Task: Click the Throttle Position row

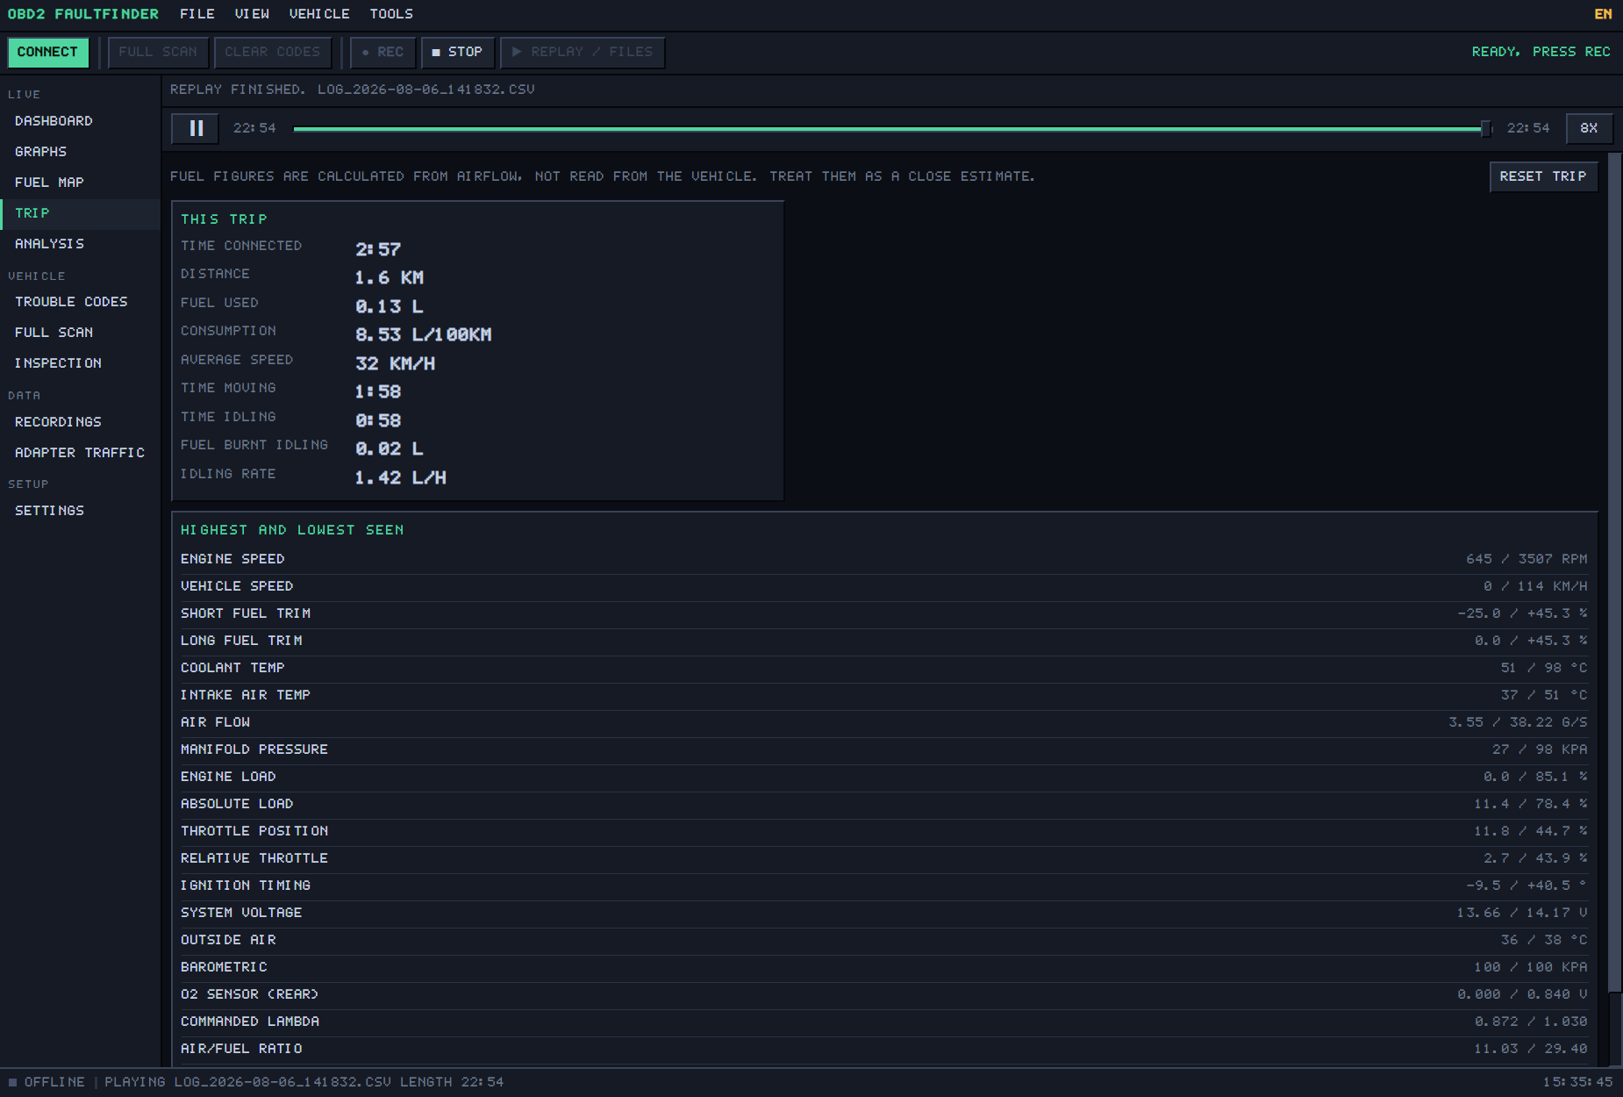Action: point(883,831)
